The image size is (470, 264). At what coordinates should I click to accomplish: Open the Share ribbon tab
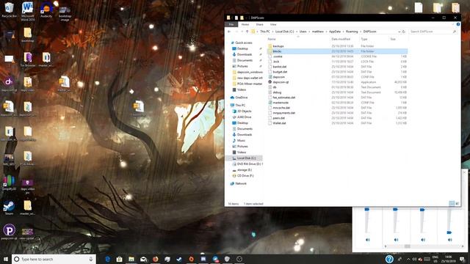click(x=259, y=24)
